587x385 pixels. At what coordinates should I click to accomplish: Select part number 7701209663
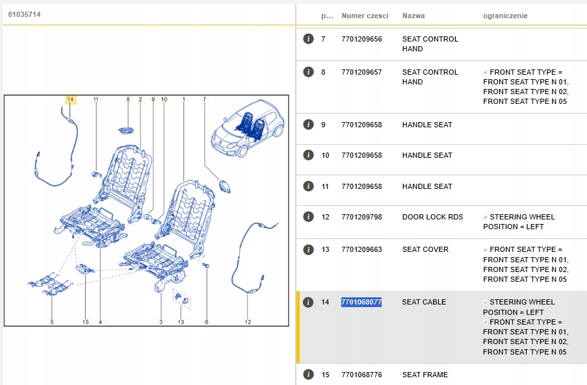361,249
